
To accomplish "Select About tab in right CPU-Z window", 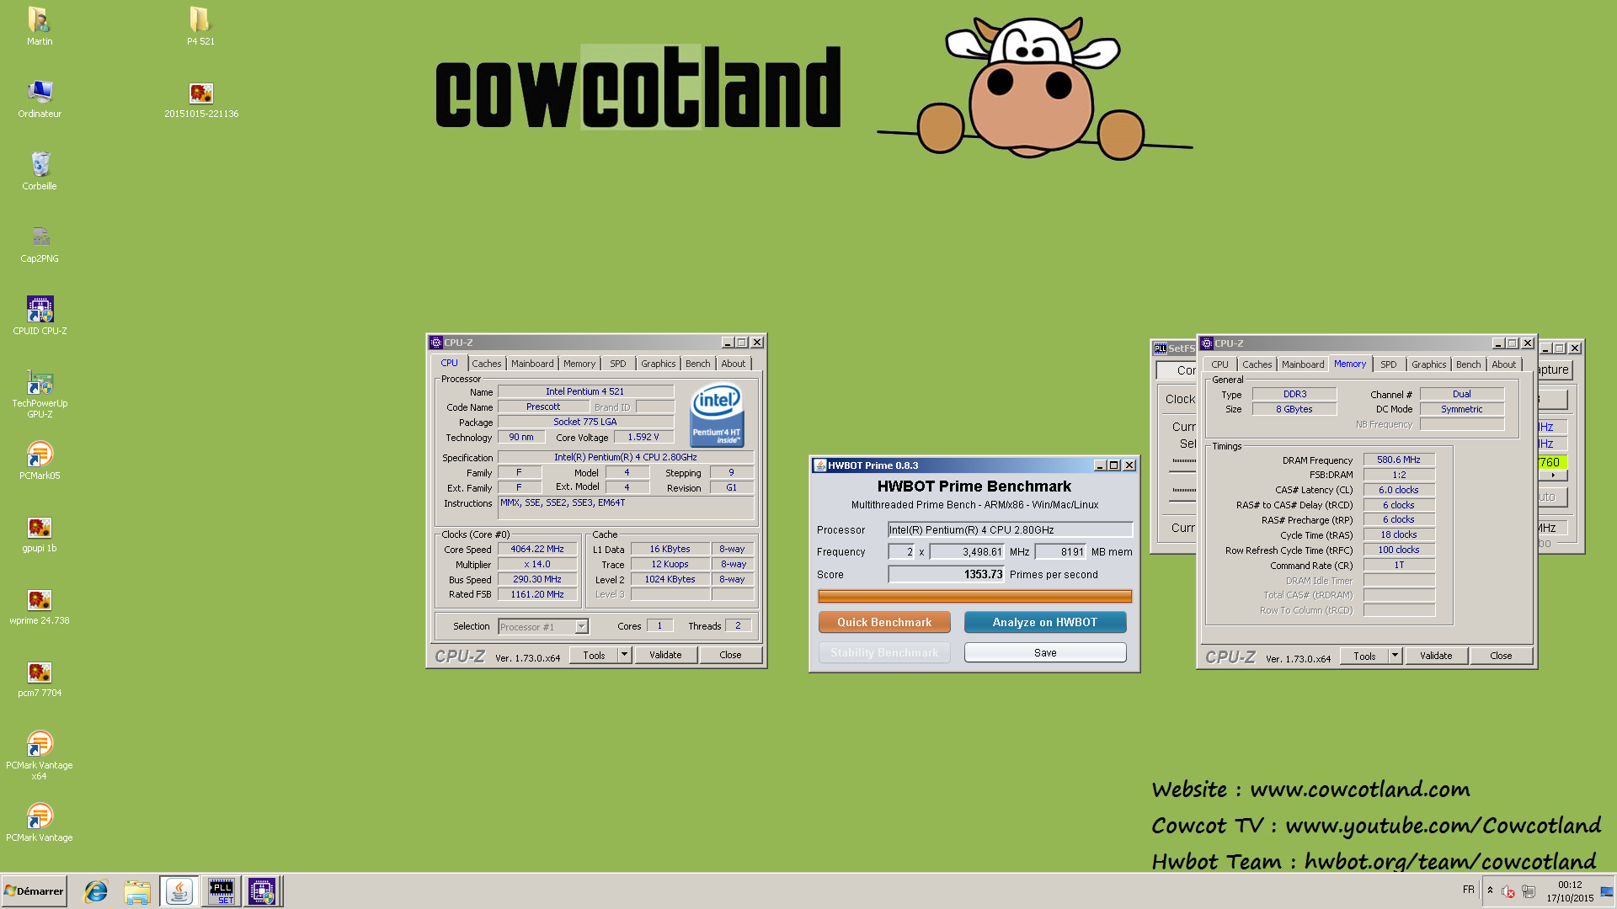I will (x=1503, y=364).
